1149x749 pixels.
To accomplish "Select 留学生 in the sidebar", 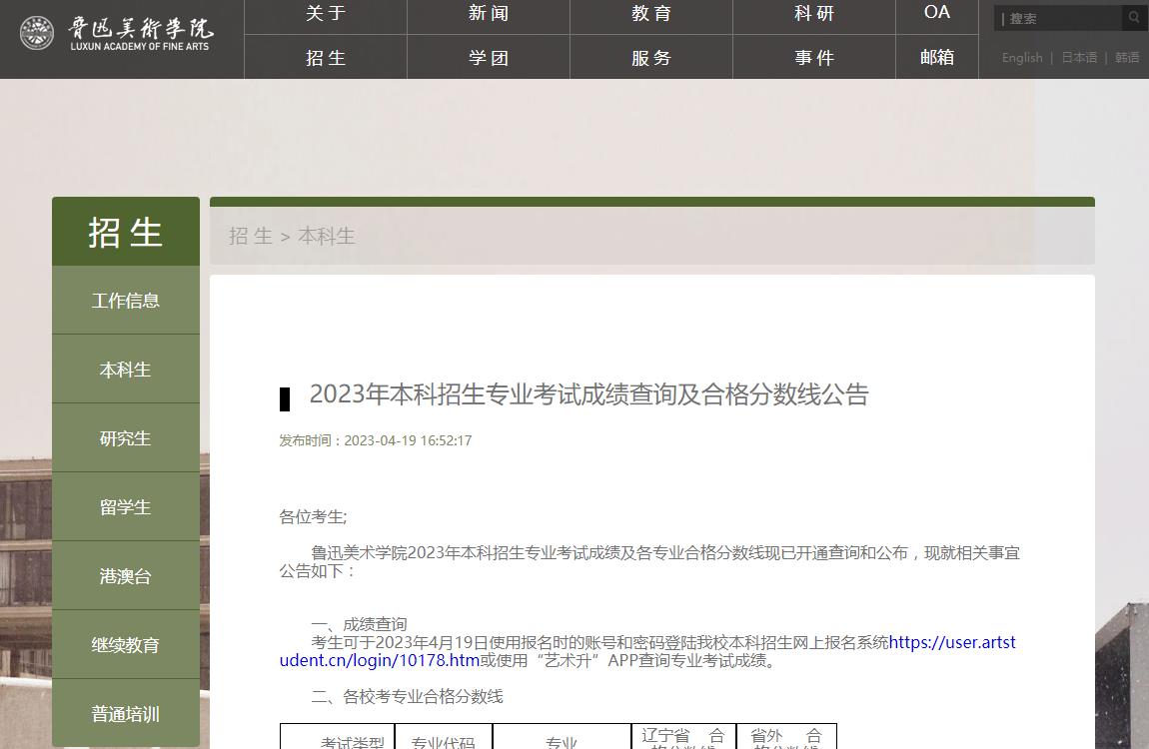I will (x=125, y=507).
